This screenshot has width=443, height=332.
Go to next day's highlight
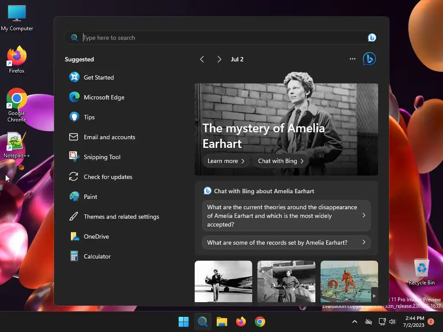point(219,59)
